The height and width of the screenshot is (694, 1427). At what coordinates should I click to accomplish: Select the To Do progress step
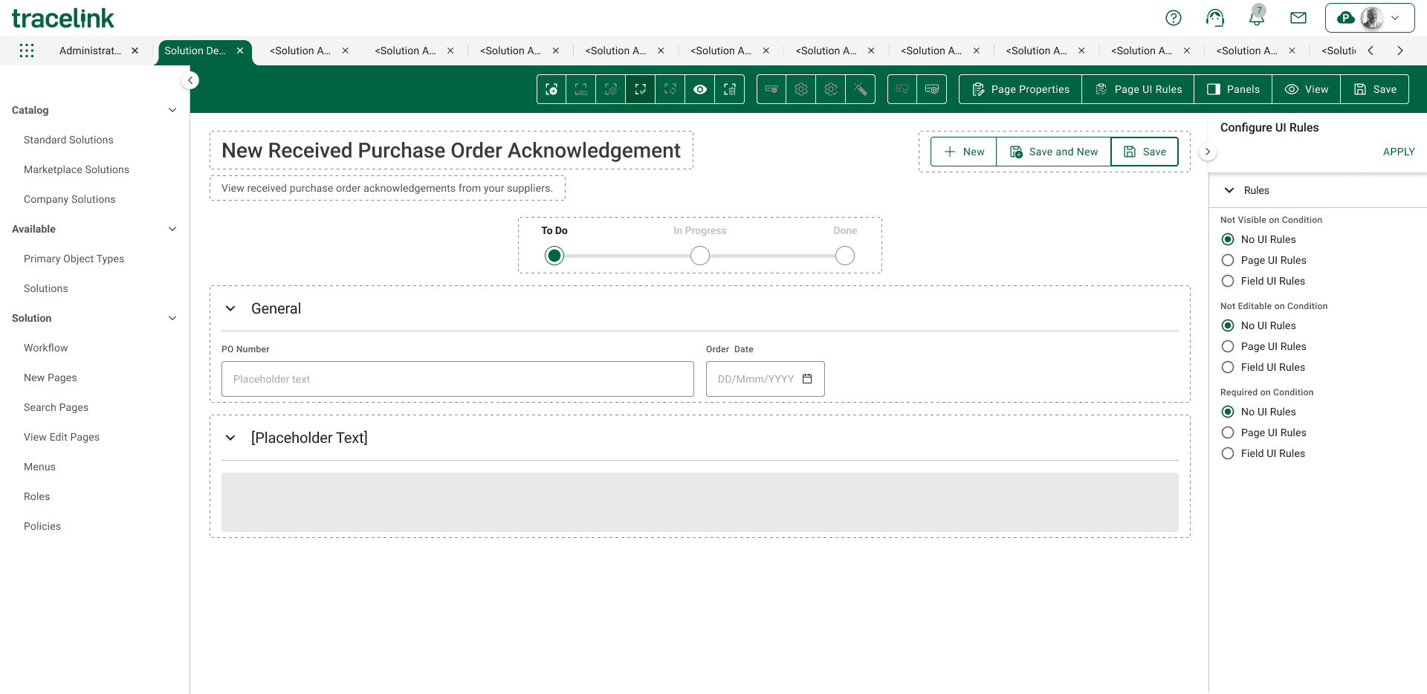(x=554, y=256)
